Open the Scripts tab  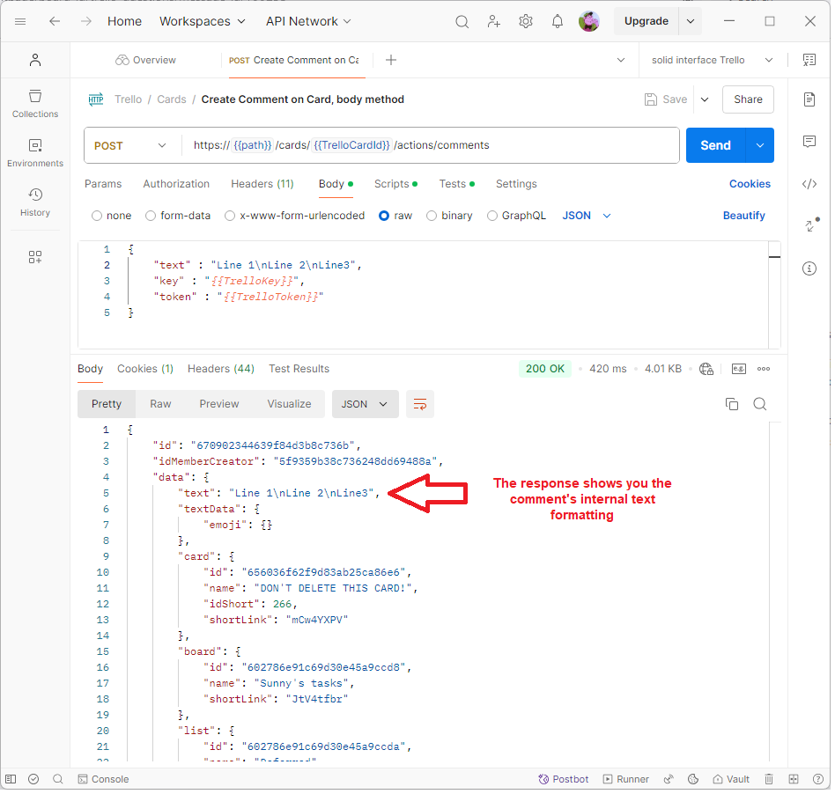(398, 185)
